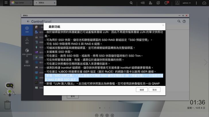Open power lightbulb icon item

(36, 47)
